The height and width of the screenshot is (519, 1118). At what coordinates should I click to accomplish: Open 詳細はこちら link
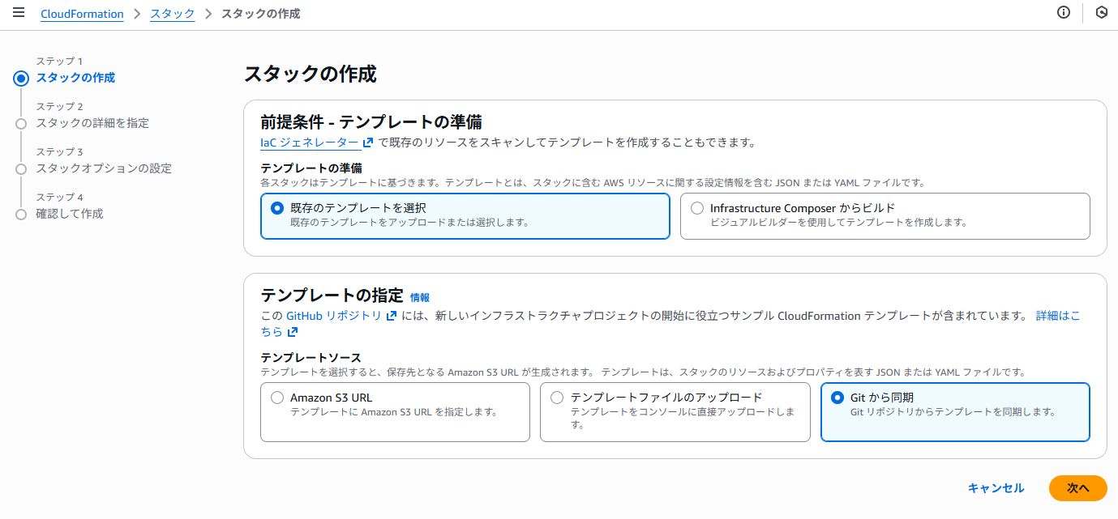coord(1058,316)
